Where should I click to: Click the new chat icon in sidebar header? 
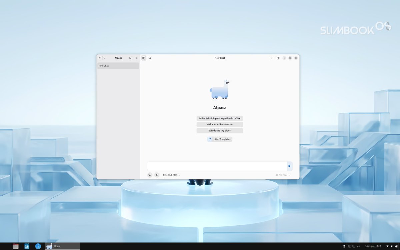tap(100, 58)
